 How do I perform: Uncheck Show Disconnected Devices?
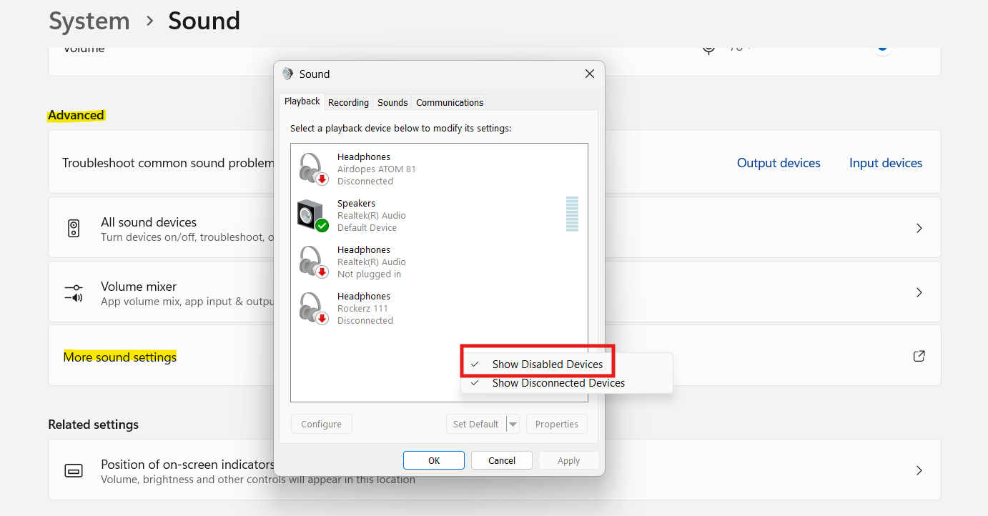pyautogui.click(x=558, y=383)
